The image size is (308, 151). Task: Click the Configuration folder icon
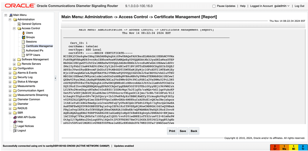tap(15, 68)
